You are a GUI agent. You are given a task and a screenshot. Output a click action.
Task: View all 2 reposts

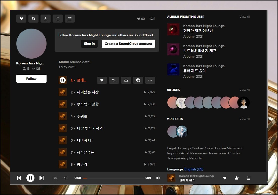point(245,119)
